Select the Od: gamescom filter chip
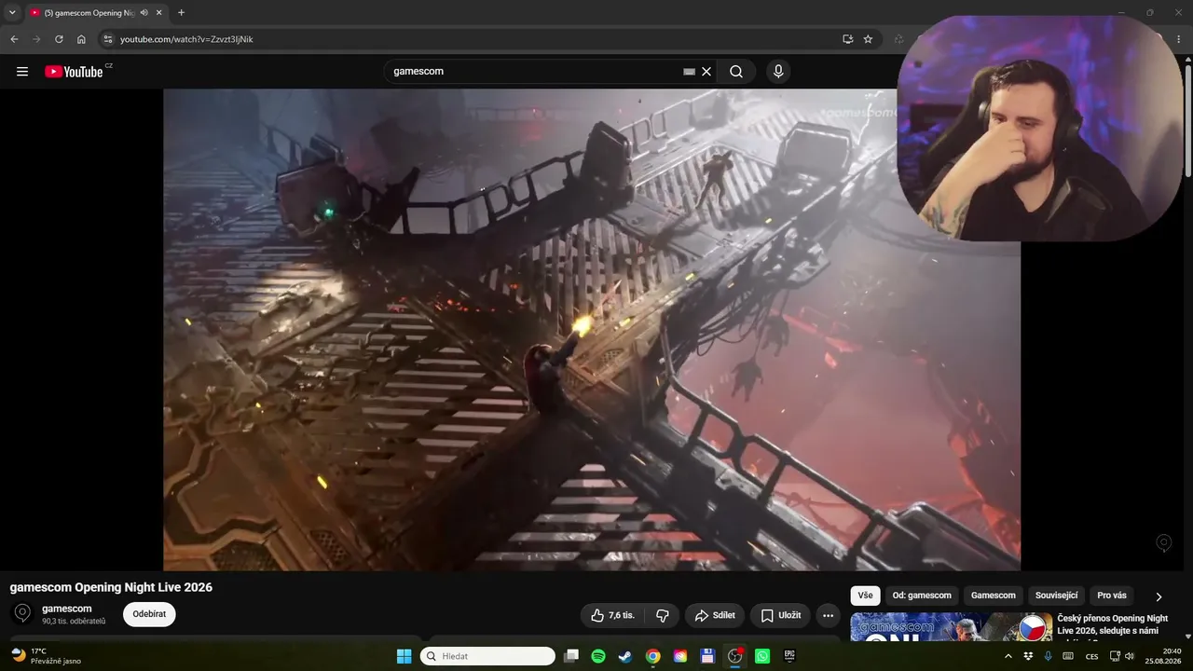The height and width of the screenshot is (671, 1193). 922,596
